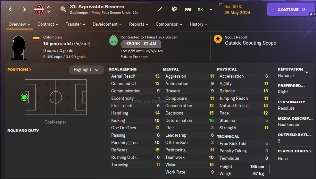Open the Development tab menu
The height and width of the screenshot is (179, 316).
pos(107,24)
